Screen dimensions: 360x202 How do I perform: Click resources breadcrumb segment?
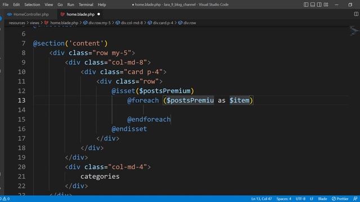(x=17, y=23)
